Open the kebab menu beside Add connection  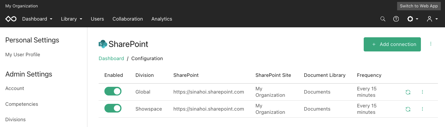[431, 44]
